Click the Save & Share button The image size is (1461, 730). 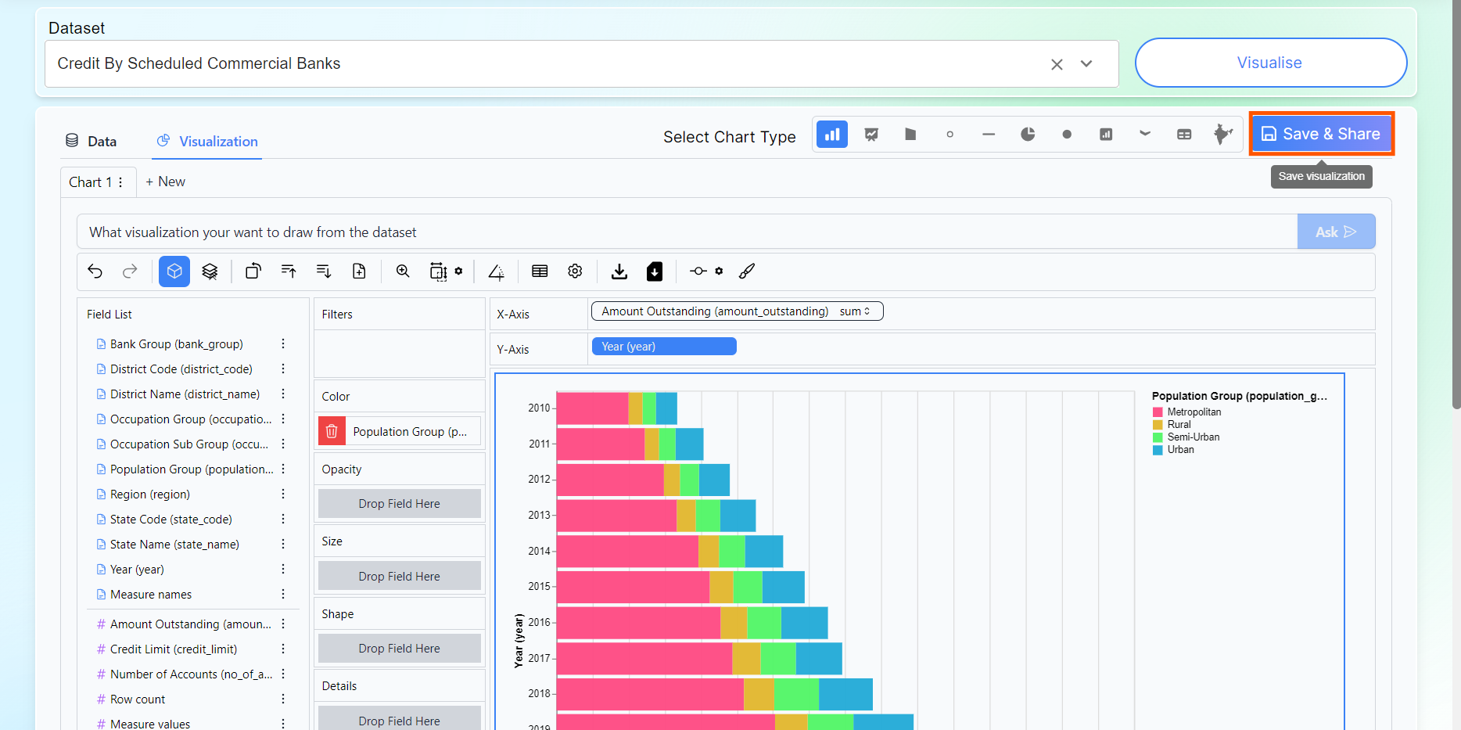[1321, 134]
